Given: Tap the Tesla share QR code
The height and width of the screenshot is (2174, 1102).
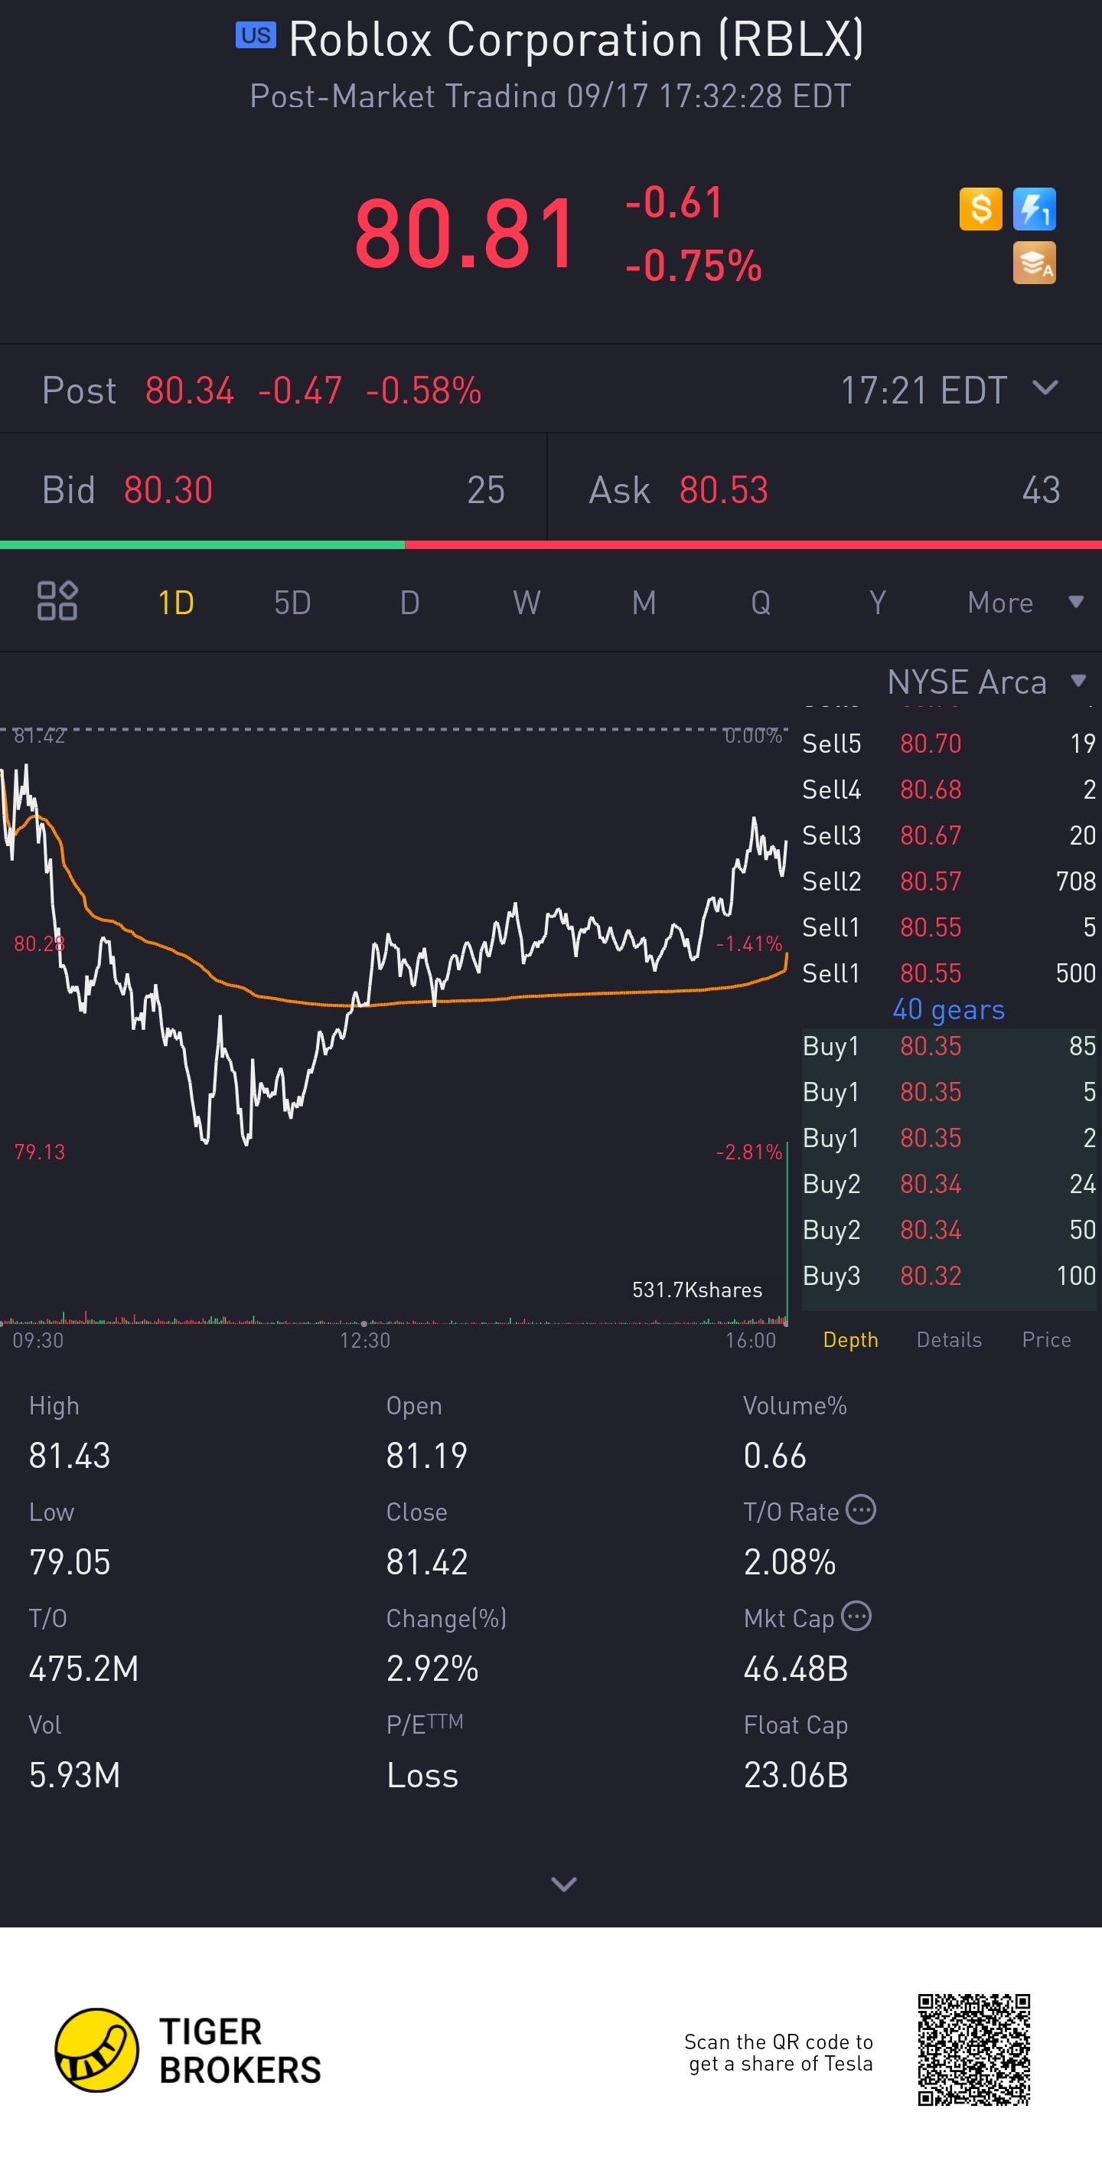Looking at the screenshot, I should [974, 2050].
